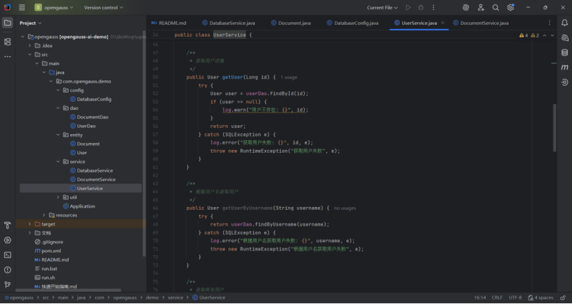Open the Git tool window

pyautogui.click(x=8, y=285)
